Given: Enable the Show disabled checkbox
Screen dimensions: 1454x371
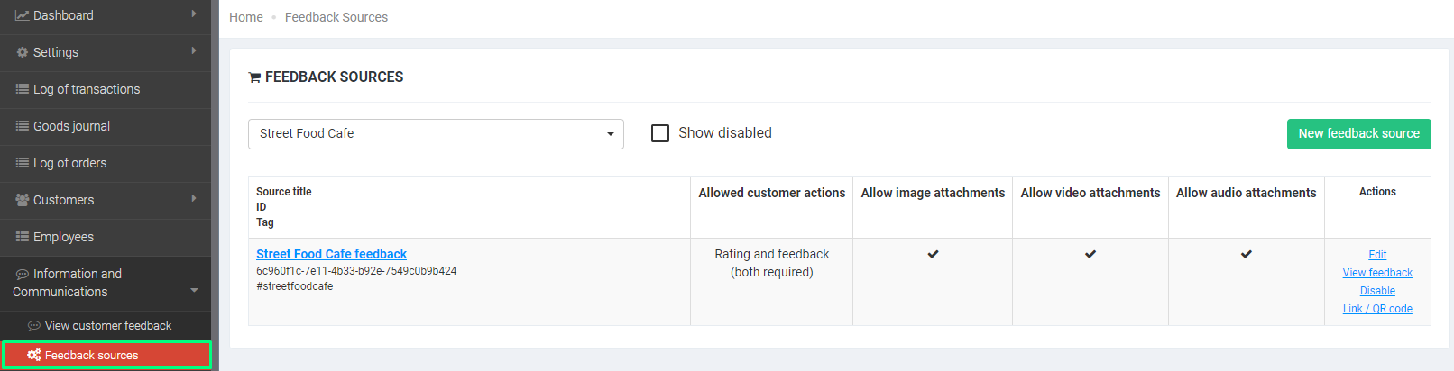Looking at the screenshot, I should (660, 133).
